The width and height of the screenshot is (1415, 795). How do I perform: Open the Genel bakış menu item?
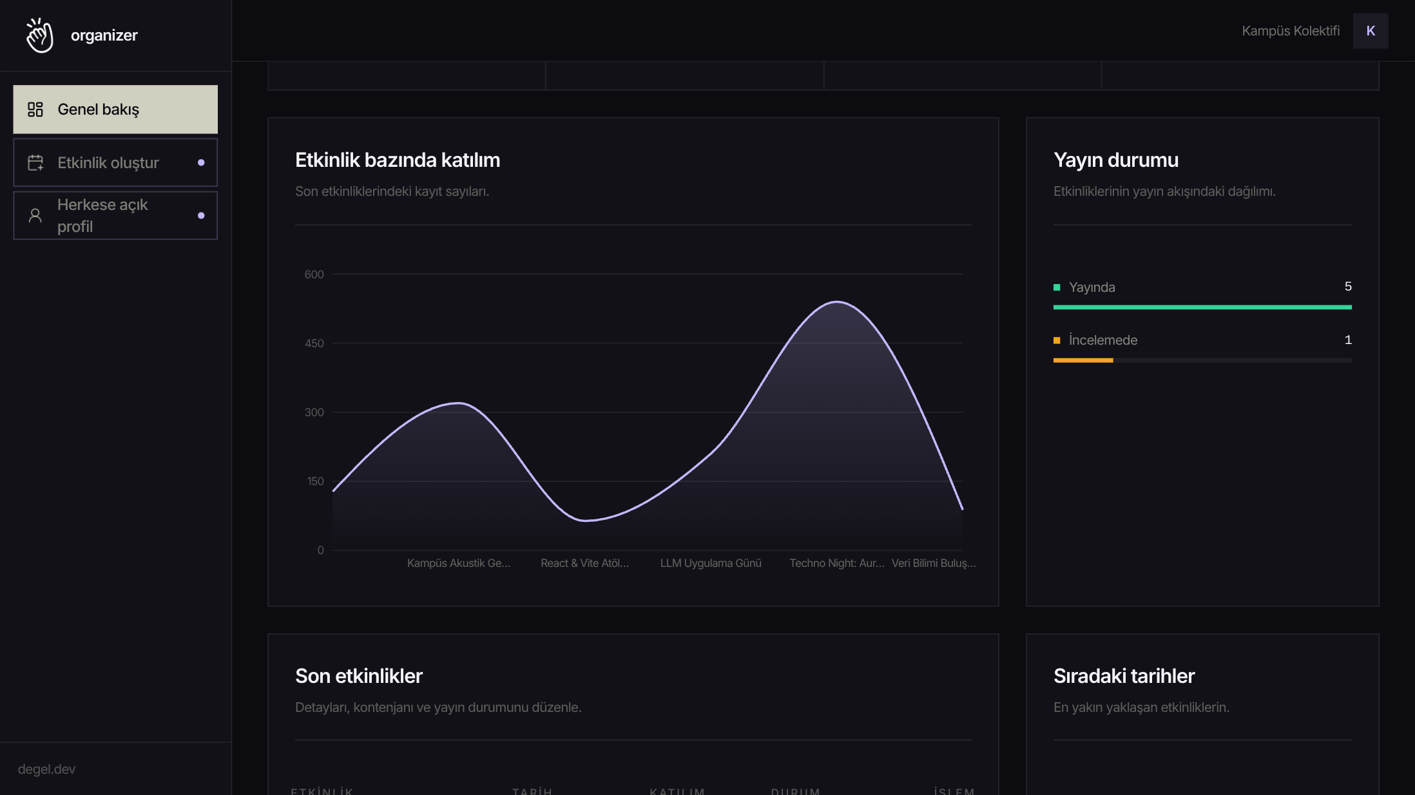115,110
